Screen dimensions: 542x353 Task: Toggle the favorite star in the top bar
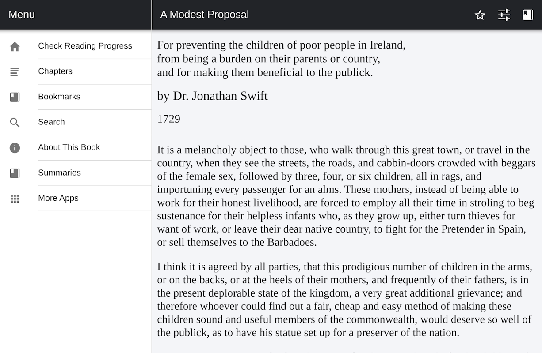coord(480,15)
